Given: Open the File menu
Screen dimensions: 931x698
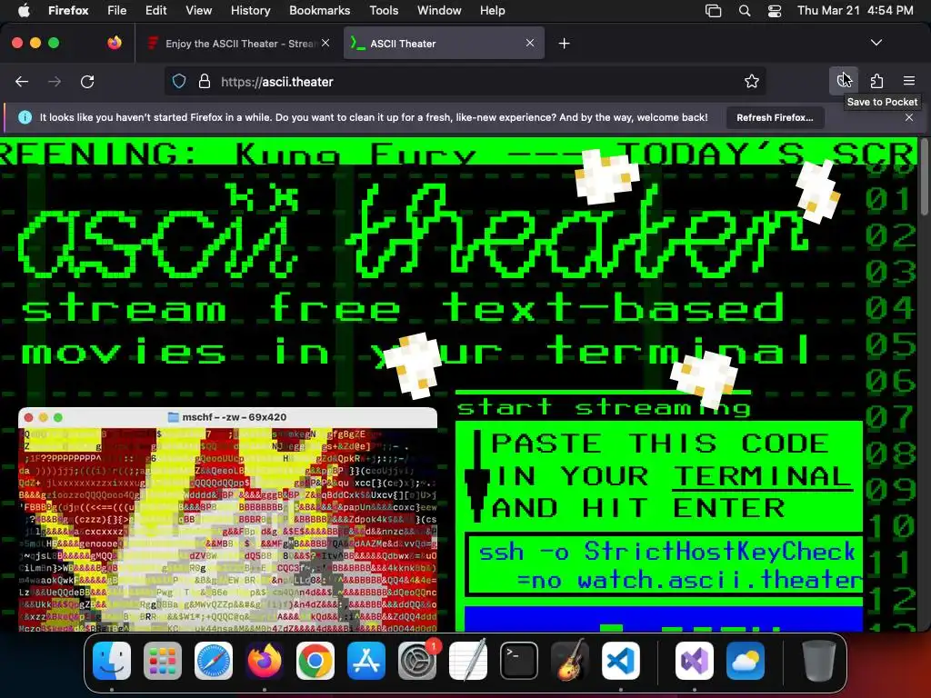Looking at the screenshot, I should click(x=117, y=10).
